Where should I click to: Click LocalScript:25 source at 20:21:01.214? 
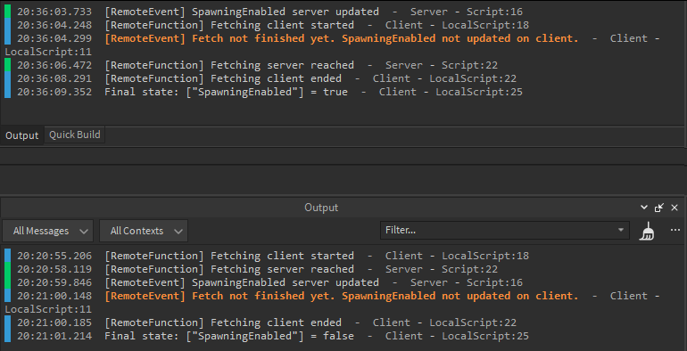pos(485,336)
